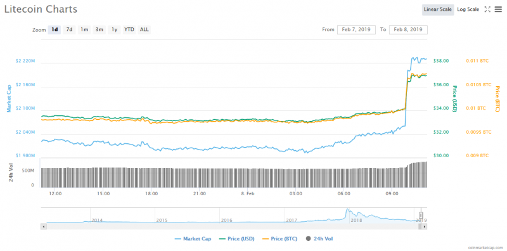Viewport: 507px width, 251px height.
Task: Toggle Price (BTC) series in legend
Action: [279, 239]
